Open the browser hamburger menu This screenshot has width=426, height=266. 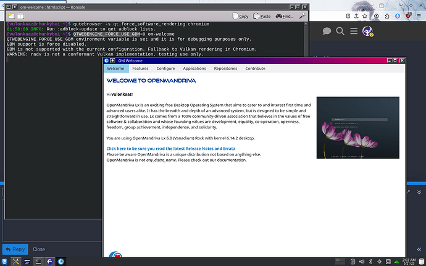click(x=419, y=16)
